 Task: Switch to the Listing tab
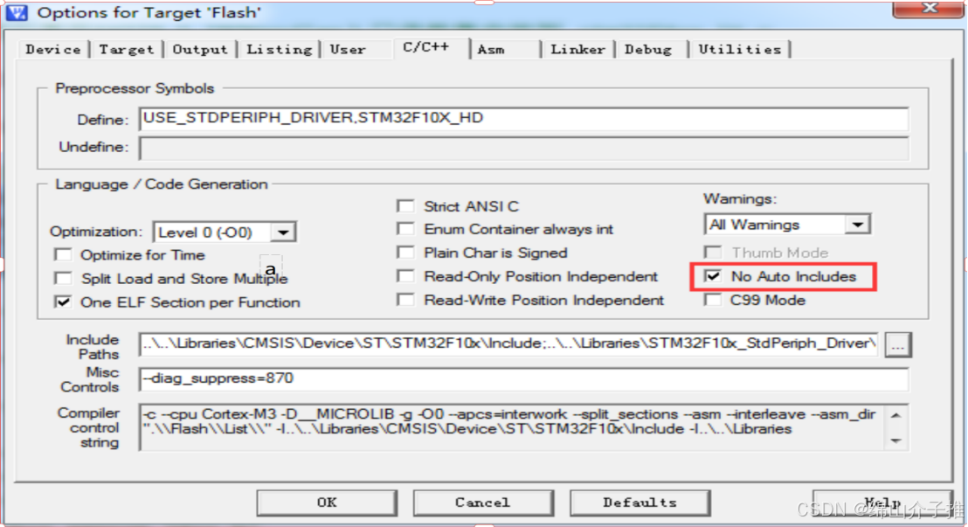coord(279,50)
